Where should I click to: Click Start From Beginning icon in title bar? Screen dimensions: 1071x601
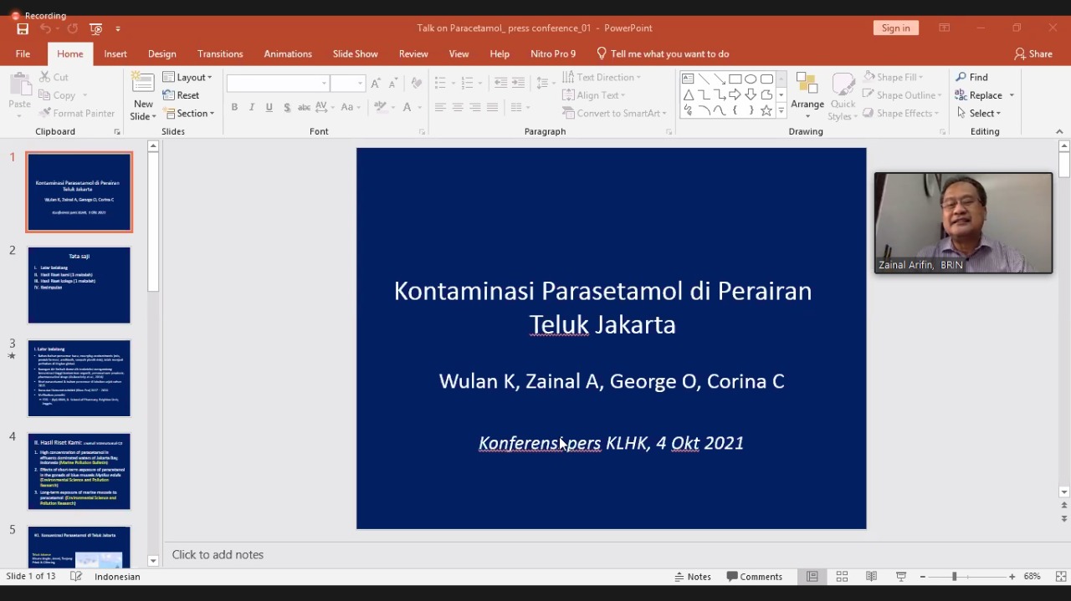click(x=96, y=28)
